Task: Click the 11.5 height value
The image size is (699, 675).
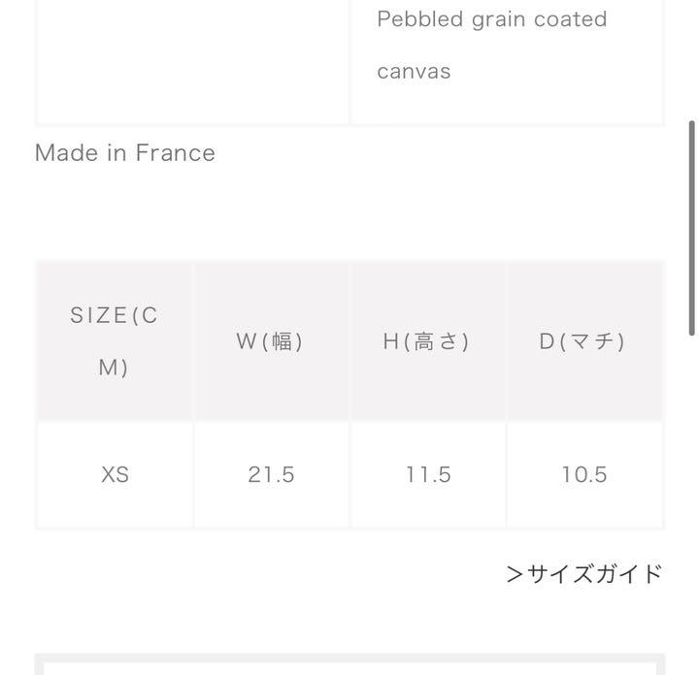Action: point(428,474)
